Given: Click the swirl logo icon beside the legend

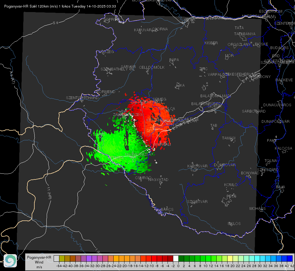Looking at the screenshot, I should 10,261.
